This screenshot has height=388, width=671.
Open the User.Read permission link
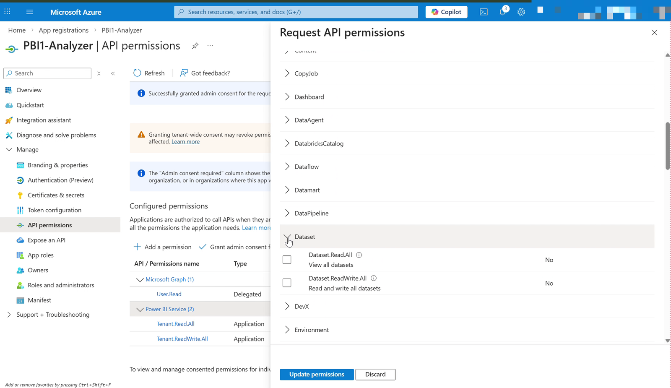tap(169, 294)
